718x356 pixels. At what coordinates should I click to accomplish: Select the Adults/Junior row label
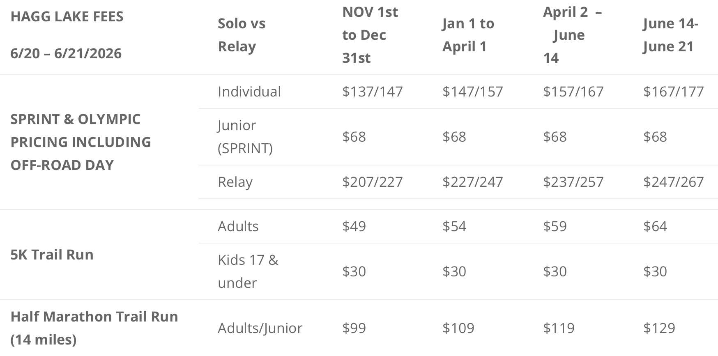click(x=260, y=328)
